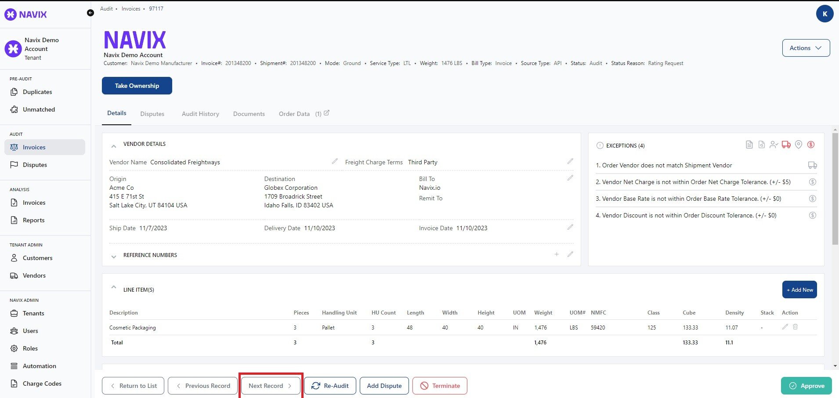Screen dimensions: 839x398
Task: Open Vendors in sidebar
Action: pyautogui.click(x=34, y=275)
